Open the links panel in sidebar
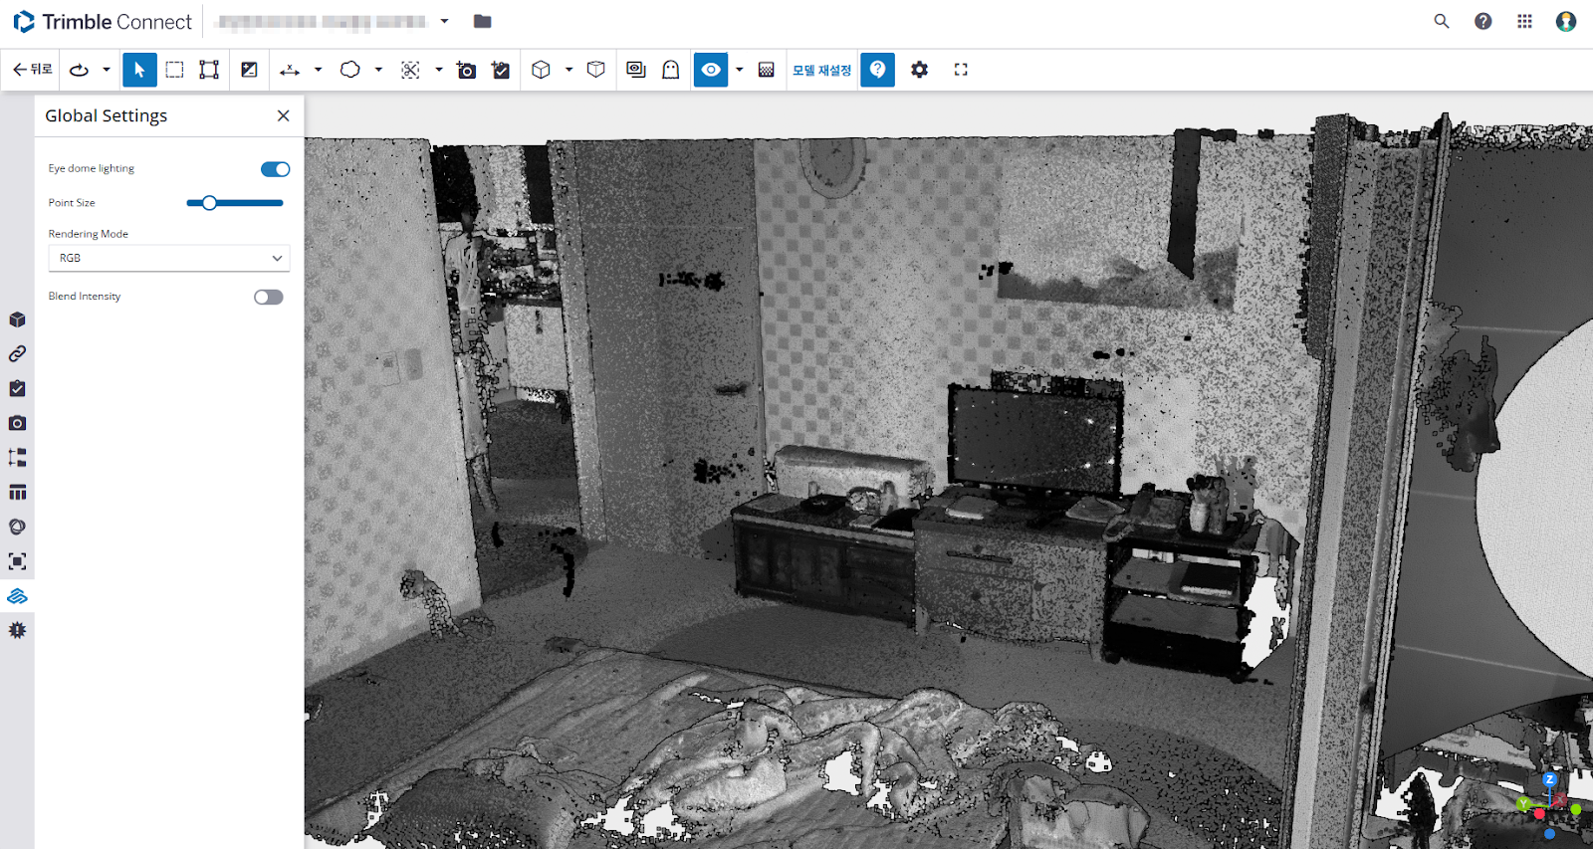Image resolution: width=1593 pixels, height=849 pixels. [x=17, y=354]
